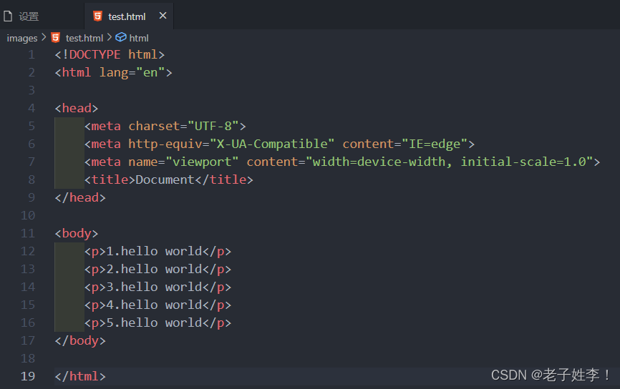Viewport: 620px width, 389px height.
Task: Select the test.html editor tab
Action: 129,16
